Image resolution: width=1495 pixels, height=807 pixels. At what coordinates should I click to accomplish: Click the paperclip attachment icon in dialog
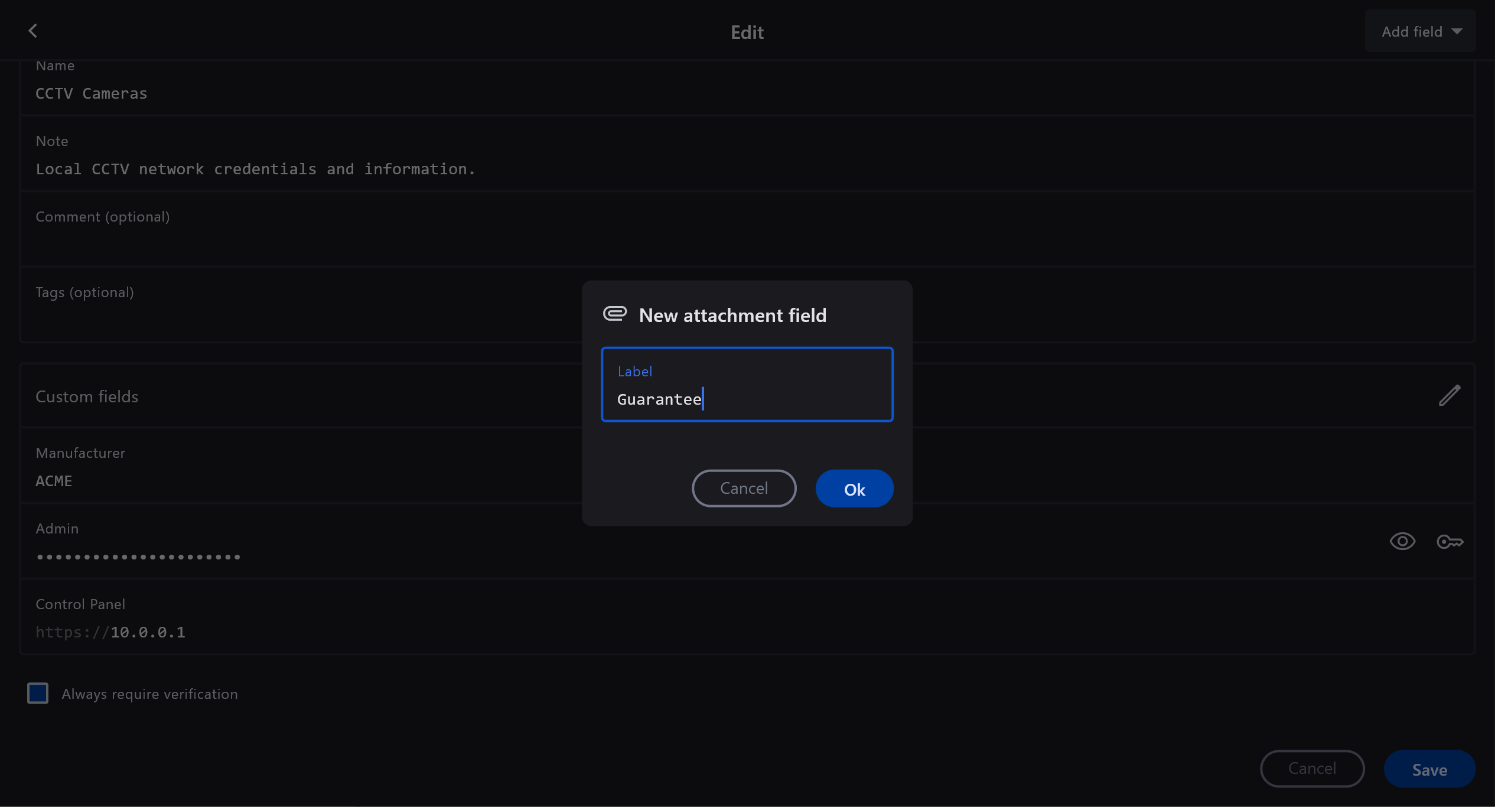tap(614, 314)
